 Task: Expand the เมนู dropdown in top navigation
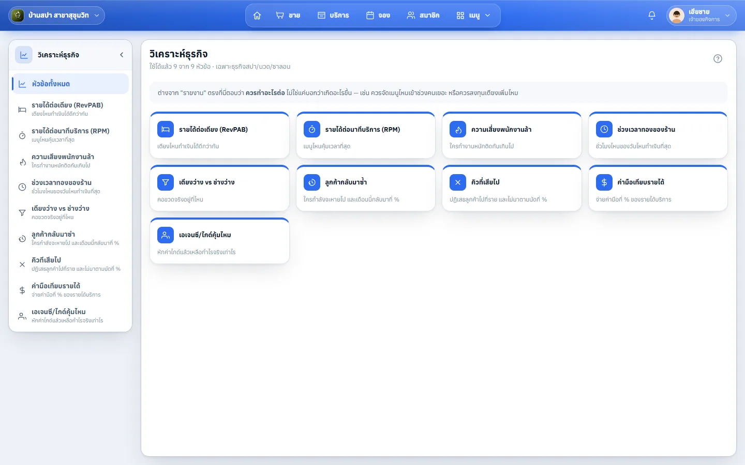point(473,16)
